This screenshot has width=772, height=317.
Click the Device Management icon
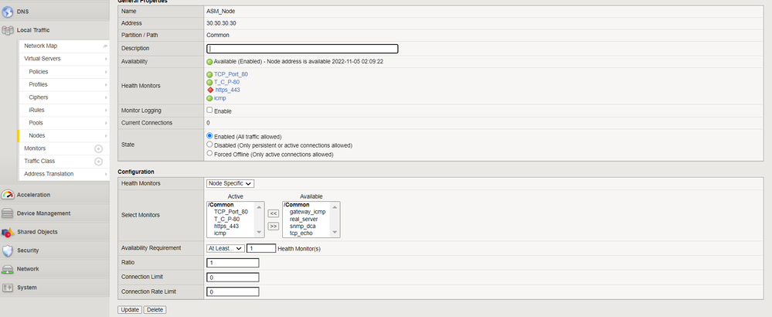click(x=8, y=213)
